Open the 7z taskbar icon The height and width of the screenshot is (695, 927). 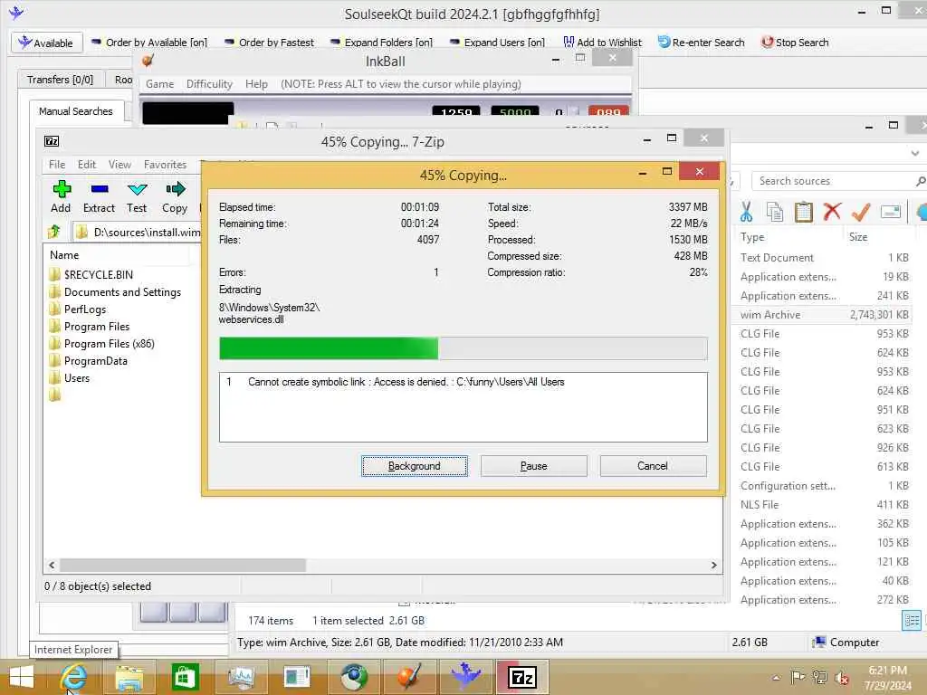pos(522,677)
